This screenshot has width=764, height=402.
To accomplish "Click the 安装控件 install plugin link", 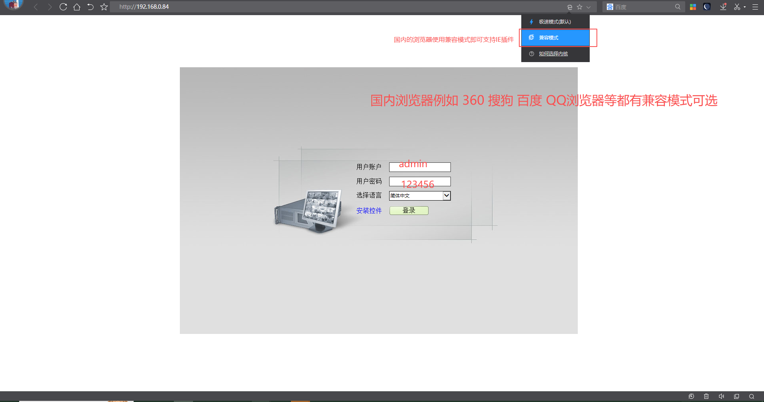I will pyautogui.click(x=368, y=211).
